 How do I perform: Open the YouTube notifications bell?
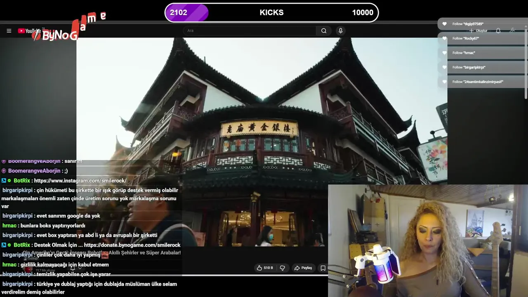point(498,31)
